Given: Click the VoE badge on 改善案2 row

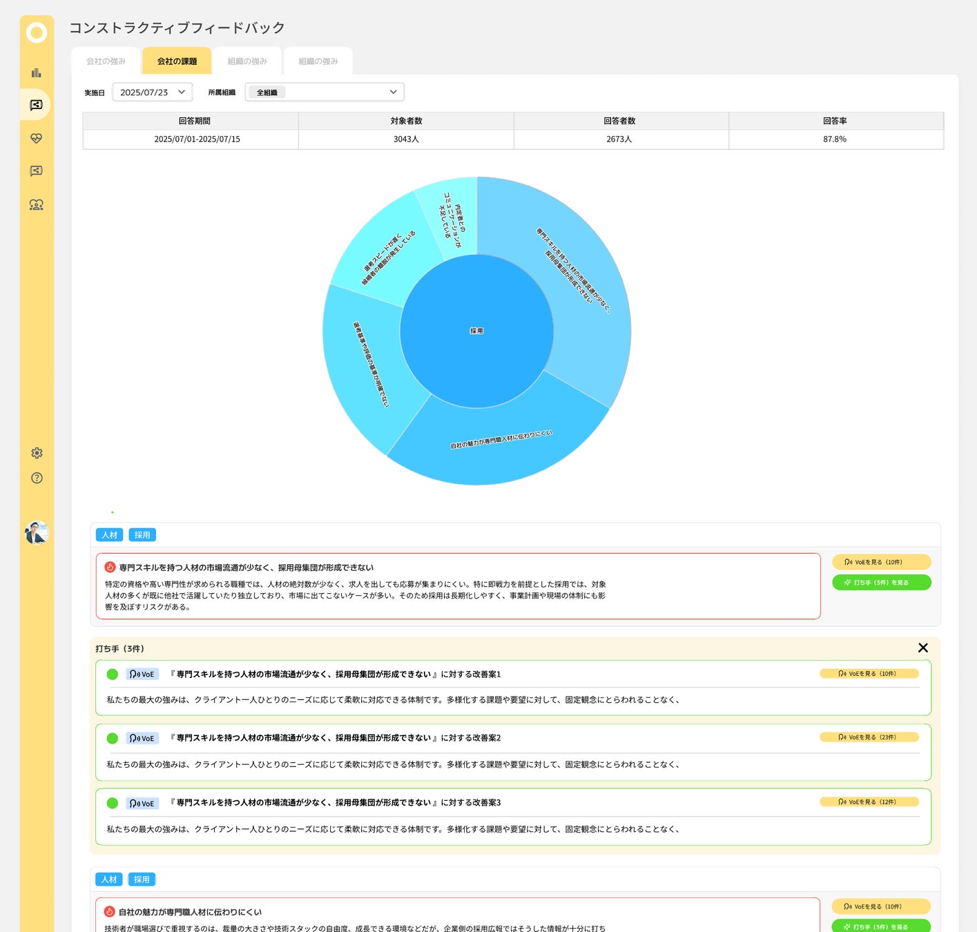Looking at the screenshot, I should (142, 738).
